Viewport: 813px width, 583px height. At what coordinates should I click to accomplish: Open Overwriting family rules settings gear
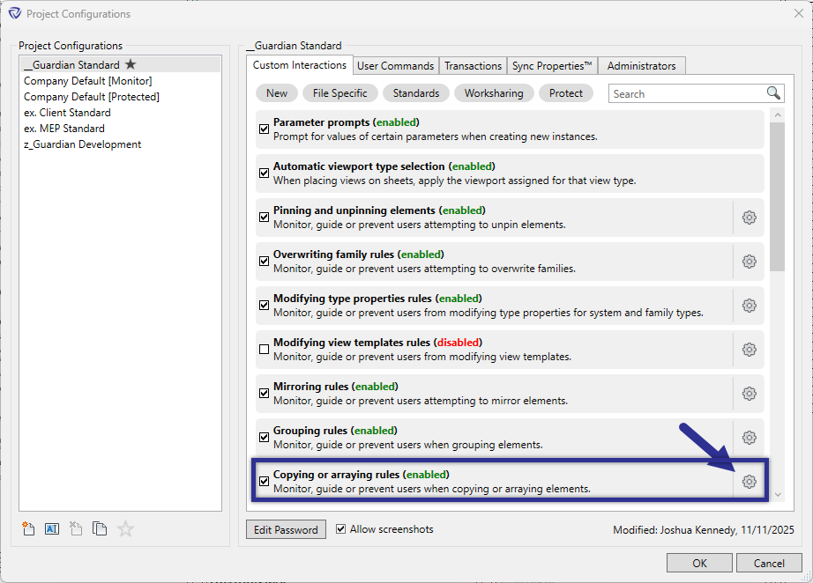pyautogui.click(x=749, y=261)
